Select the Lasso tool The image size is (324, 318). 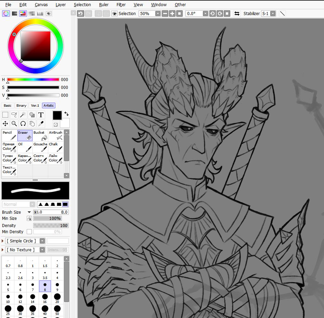coord(14,115)
